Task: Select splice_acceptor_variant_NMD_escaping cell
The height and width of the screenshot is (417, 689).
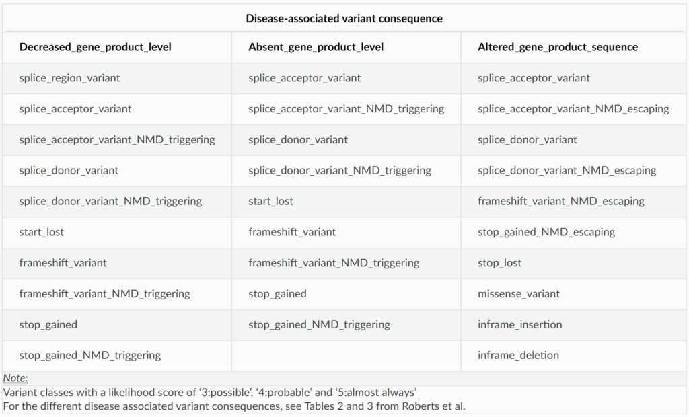Action: coord(573,109)
